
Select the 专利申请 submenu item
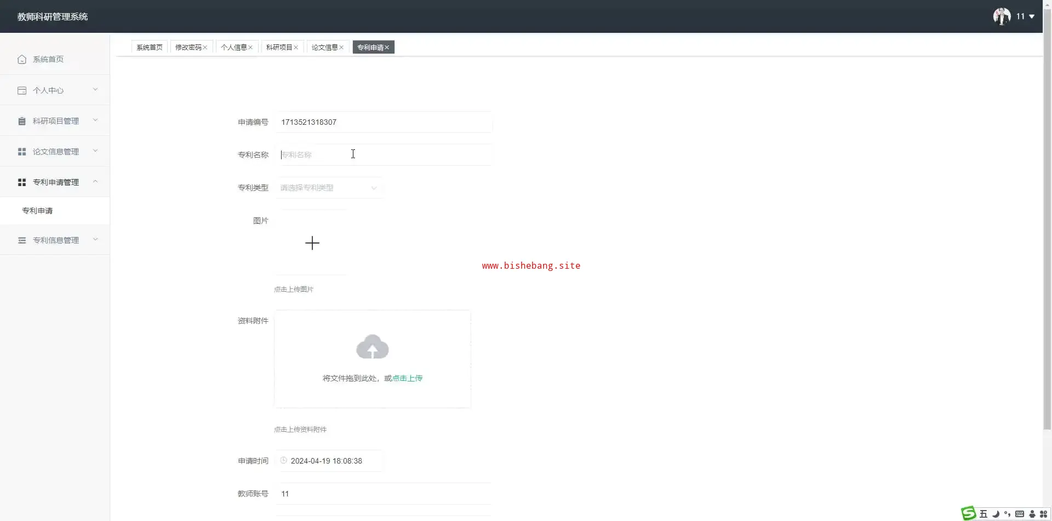(x=55, y=211)
